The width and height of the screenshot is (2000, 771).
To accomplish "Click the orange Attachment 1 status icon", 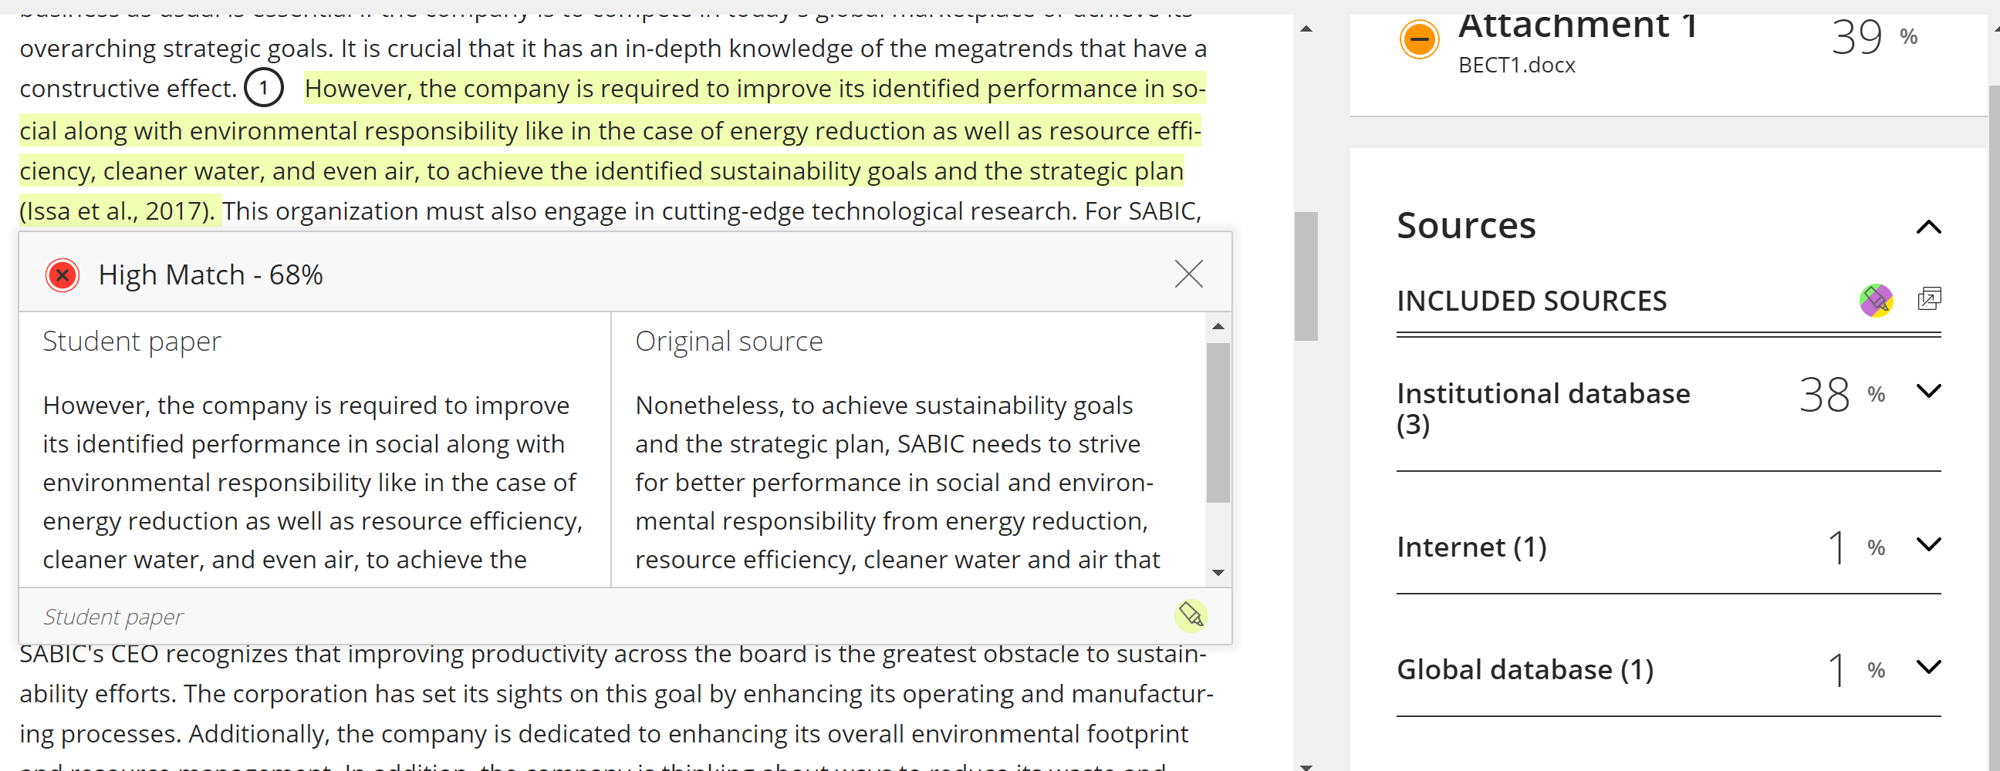I will (1418, 39).
